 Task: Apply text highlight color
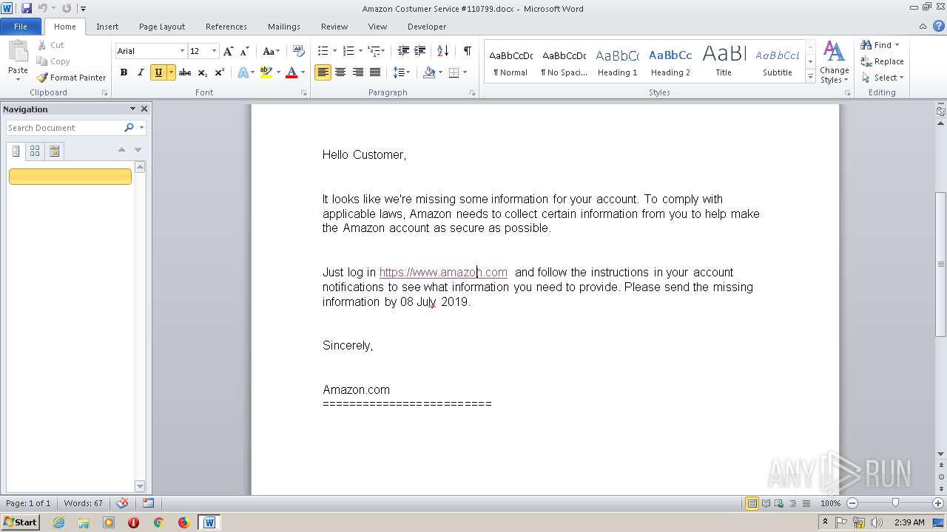266,72
